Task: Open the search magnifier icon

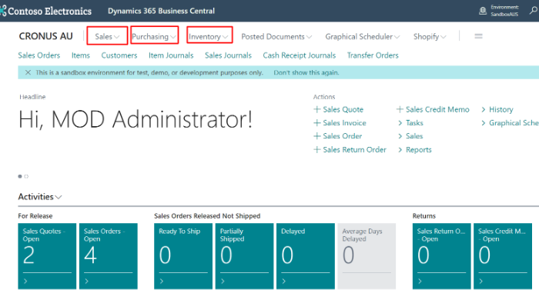Action: click(533, 10)
